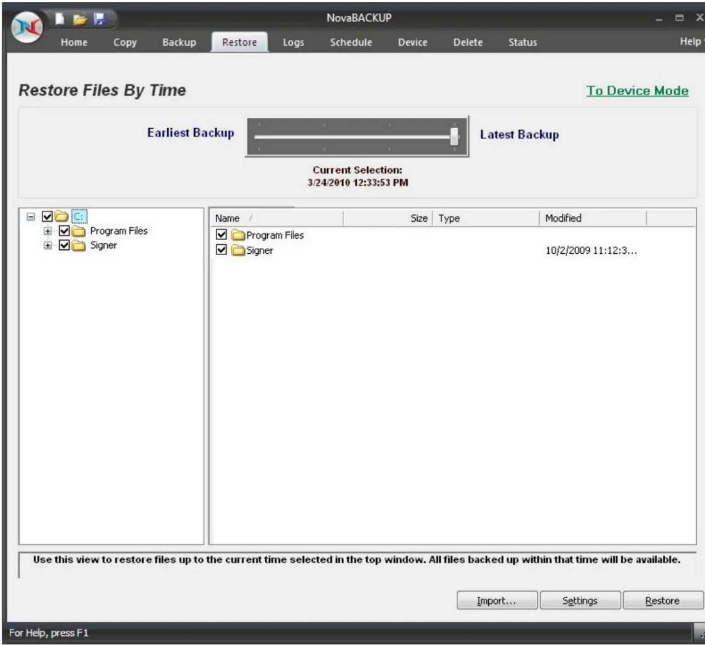Click the Signer folder icon in tree
Viewport: 705px width, 645px height.
pos(79,246)
